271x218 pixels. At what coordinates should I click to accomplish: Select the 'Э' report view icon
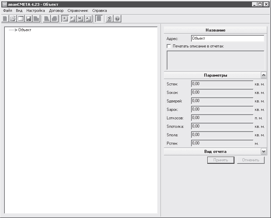point(65,19)
